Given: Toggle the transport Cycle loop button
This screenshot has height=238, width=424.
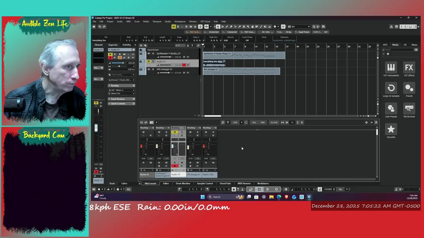Looking at the screenshot, I should 251,189.
